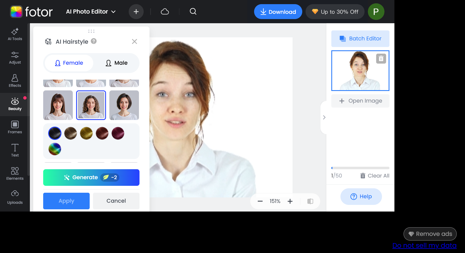465x253 pixels.
Task: Expand the AI Photo Editor dropdown
Action: tap(91, 12)
